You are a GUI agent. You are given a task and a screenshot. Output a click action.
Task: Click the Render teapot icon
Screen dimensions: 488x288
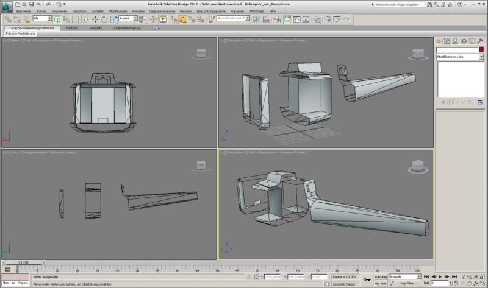(x=346, y=19)
